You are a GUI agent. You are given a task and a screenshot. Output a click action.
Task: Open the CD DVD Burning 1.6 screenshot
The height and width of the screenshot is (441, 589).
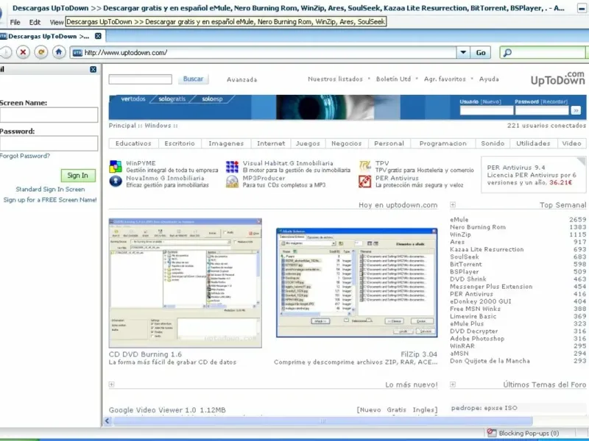tap(186, 283)
